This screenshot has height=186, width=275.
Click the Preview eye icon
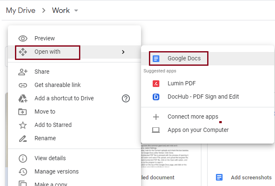pyautogui.click(x=23, y=38)
